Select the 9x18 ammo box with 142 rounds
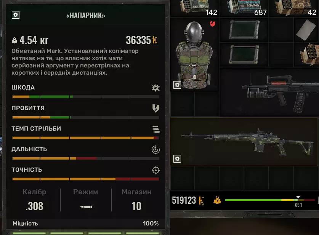319x235 pixels. click(x=195, y=8)
